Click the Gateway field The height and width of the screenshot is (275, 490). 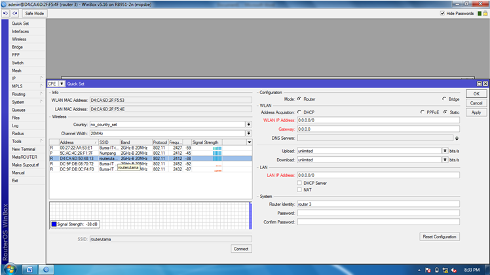pyautogui.click(x=378, y=129)
